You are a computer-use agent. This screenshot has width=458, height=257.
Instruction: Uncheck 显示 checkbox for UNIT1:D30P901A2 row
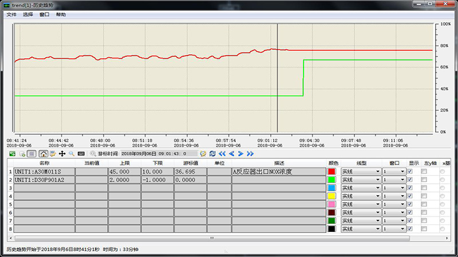(x=410, y=179)
